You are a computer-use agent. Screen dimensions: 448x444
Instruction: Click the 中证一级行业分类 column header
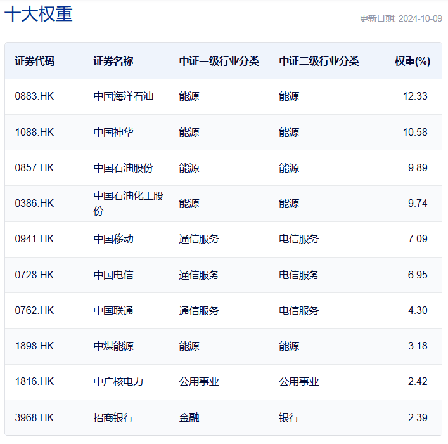click(x=219, y=61)
